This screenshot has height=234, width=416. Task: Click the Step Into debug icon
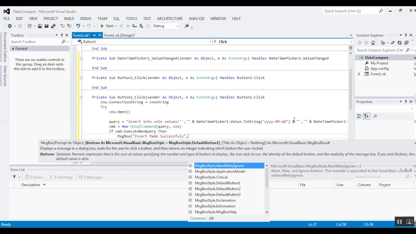(134, 26)
